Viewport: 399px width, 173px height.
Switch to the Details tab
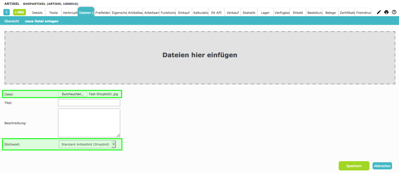pos(37,13)
